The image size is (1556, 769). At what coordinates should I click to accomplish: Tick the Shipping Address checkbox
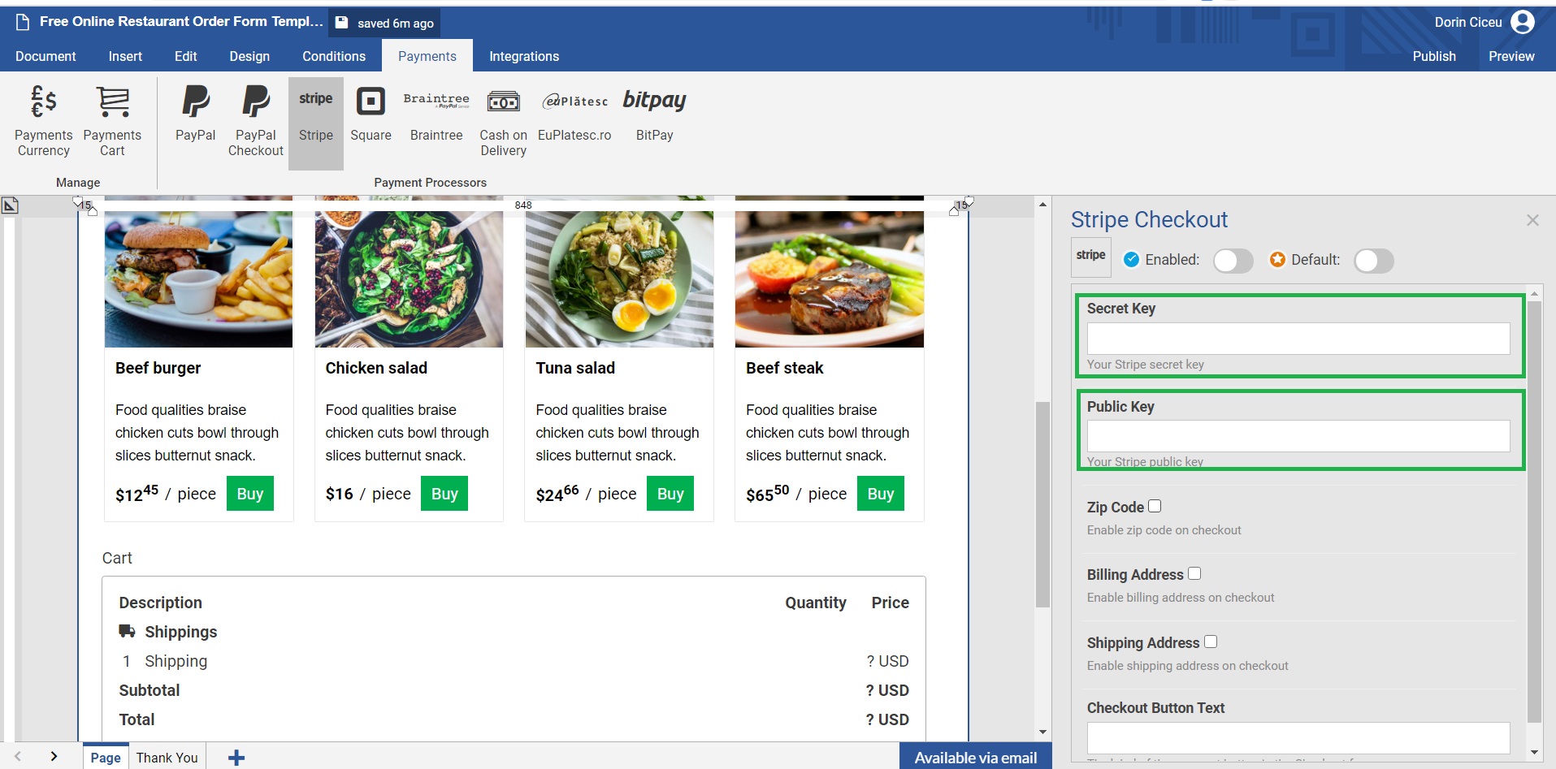coord(1211,642)
